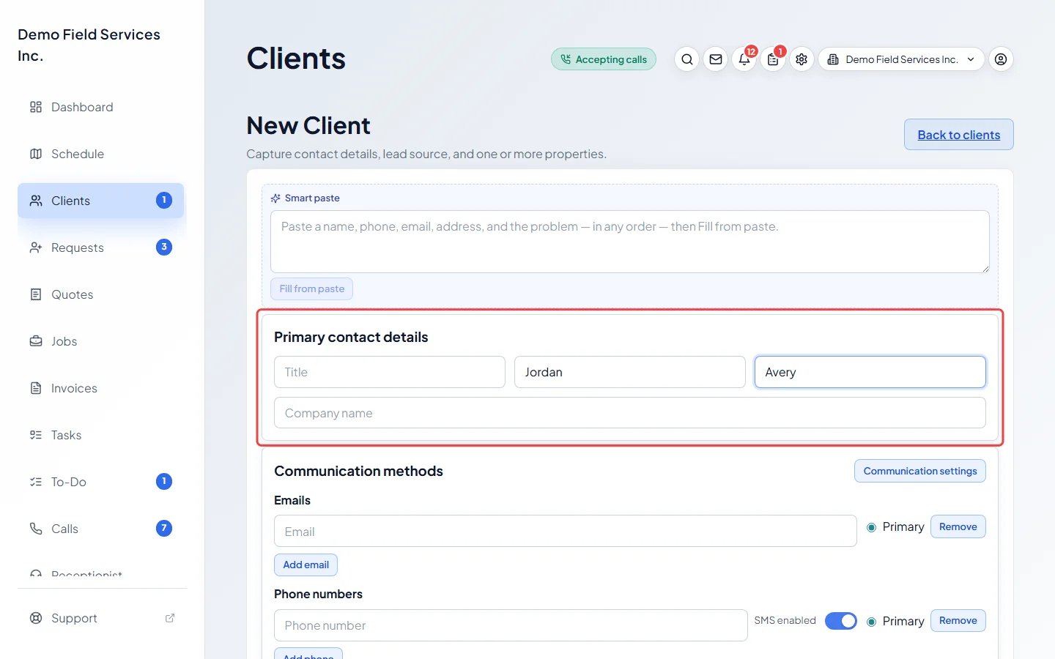Click the Accepting calls status pill
The width and height of the screenshot is (1055, 659).
(x=604, y=59)
